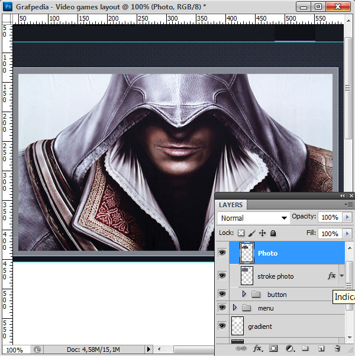
Task: Click the Doc: 4,58M/15,1M status text
Action: [x=93, y=349]
